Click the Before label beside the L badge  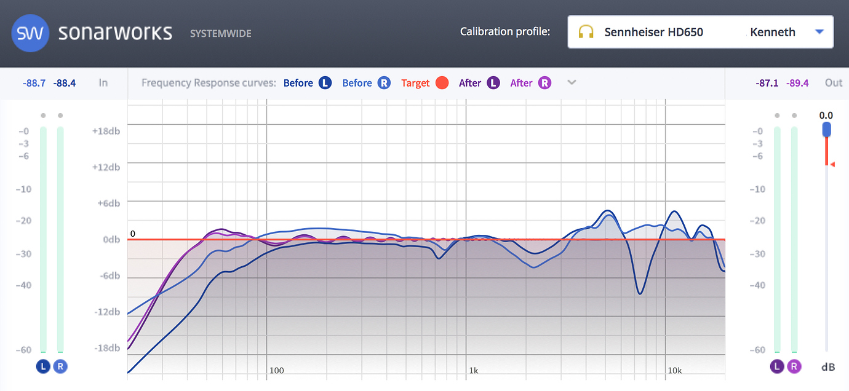click(298, 83)
